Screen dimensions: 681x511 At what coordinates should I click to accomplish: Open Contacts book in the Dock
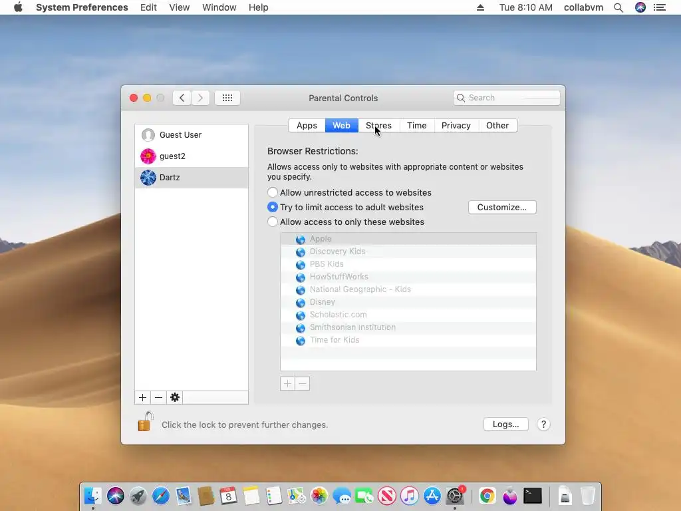(206, 496)
